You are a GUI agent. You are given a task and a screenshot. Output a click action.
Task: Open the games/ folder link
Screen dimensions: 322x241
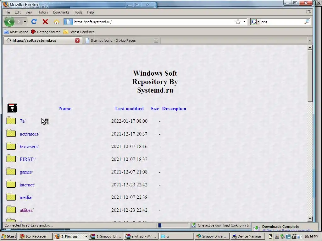(26, 172)
